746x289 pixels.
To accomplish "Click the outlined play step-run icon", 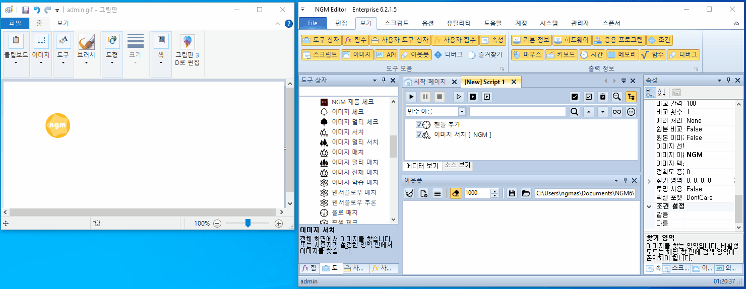I will tap(459, 96).
